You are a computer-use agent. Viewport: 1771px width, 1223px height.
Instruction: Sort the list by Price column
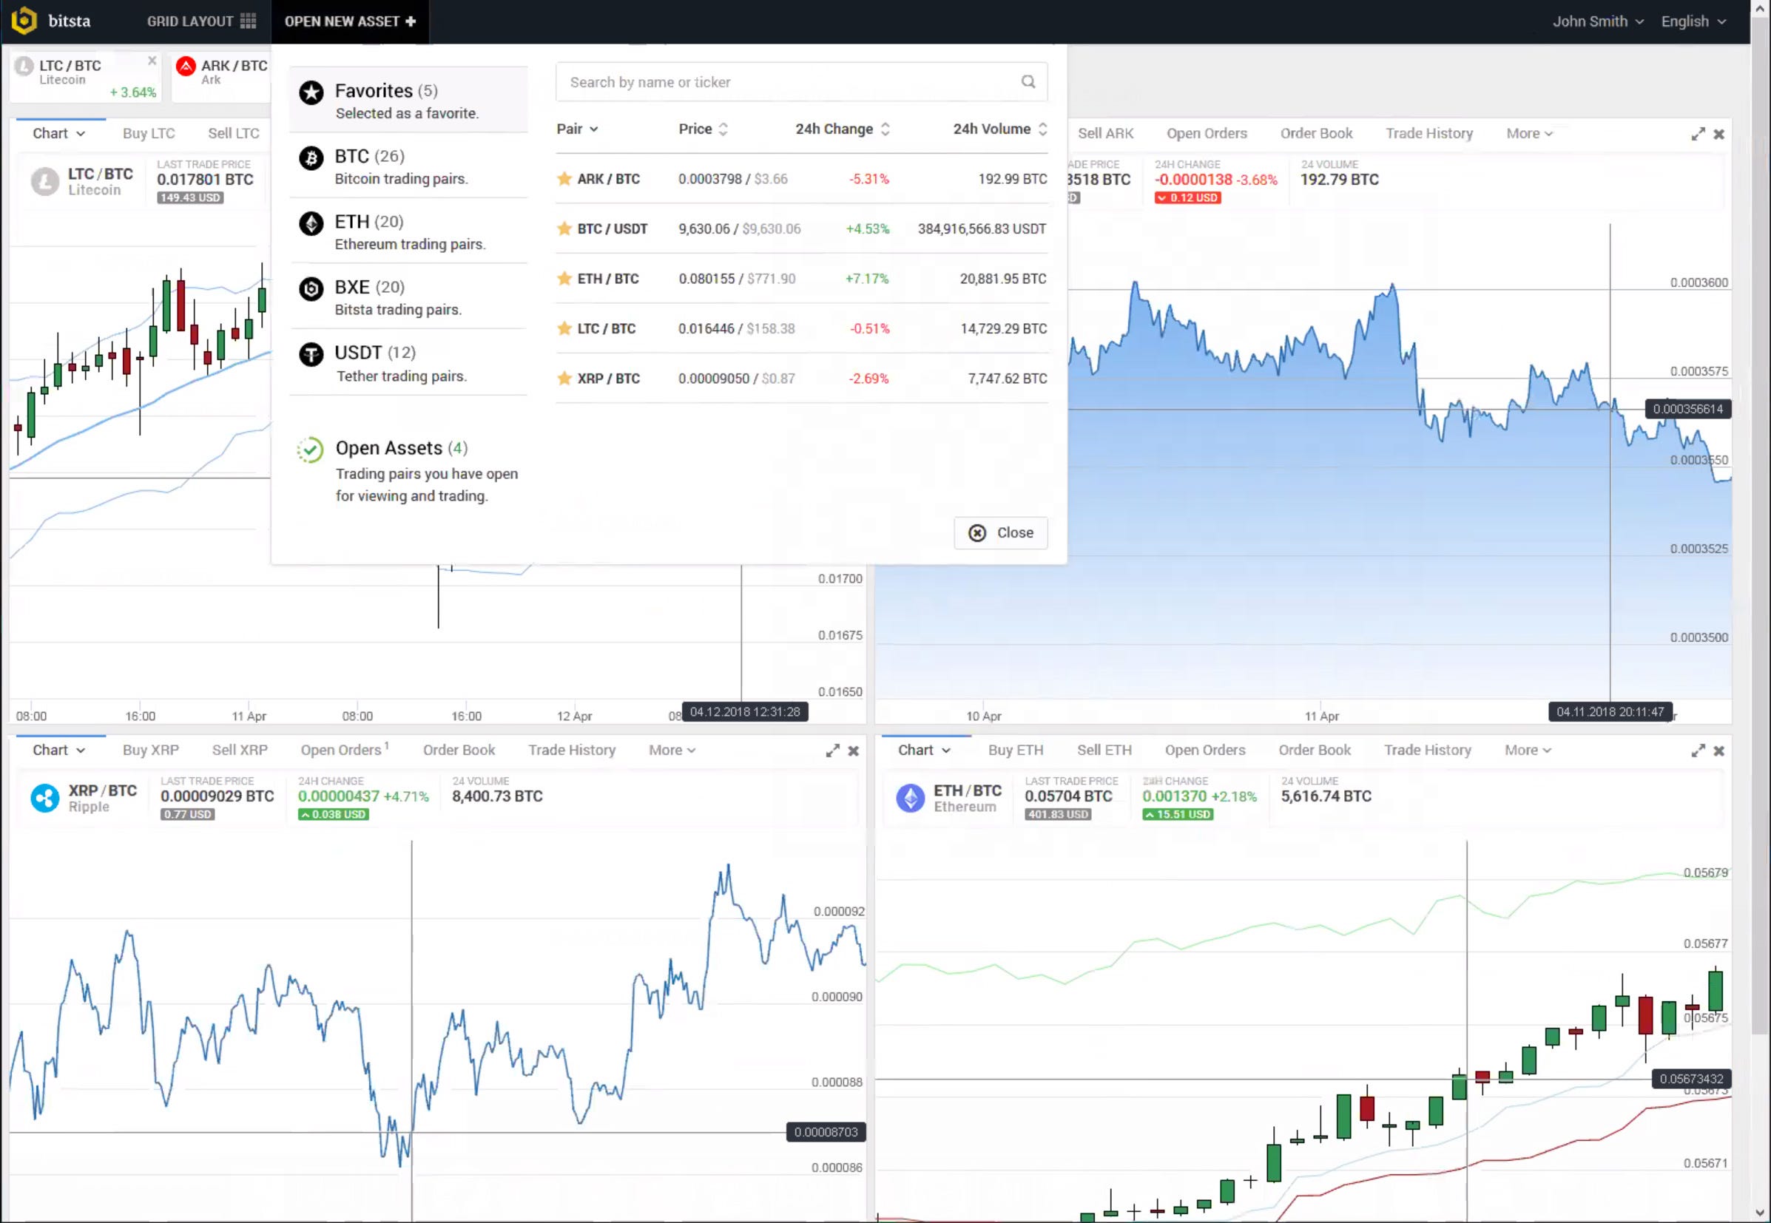coord(703,129)
